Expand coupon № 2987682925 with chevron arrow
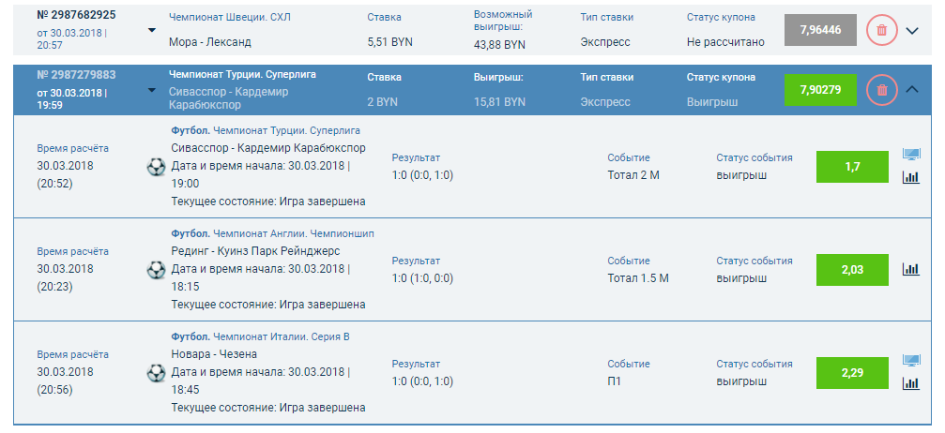Image resolution: width=945 pixels, height=433 pixels. (x=914, y=31)
